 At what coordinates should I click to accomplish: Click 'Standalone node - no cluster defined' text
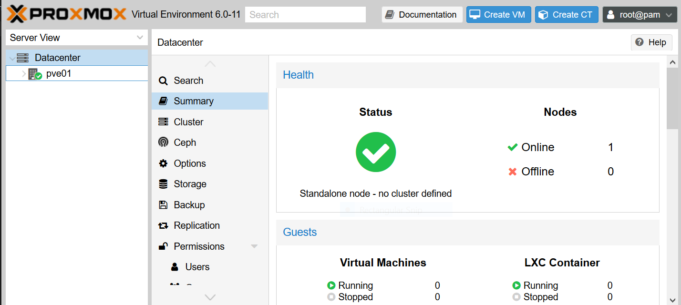(x=376, y=193)
